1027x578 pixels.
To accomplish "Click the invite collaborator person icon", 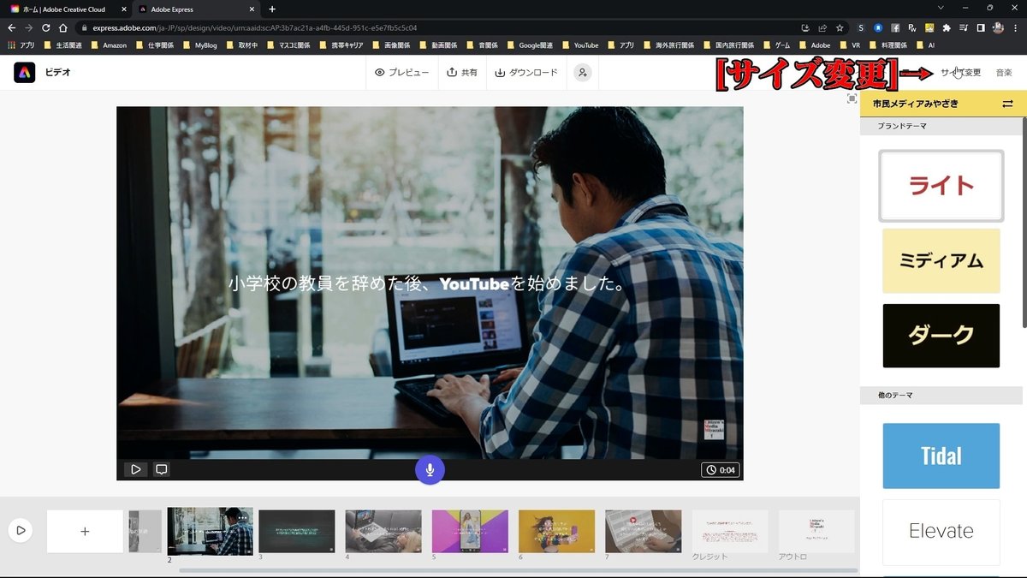I will click(582, 73).
